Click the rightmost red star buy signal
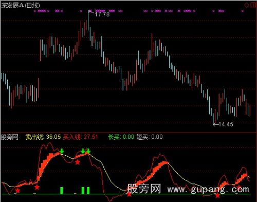 [x=239, y=188]
